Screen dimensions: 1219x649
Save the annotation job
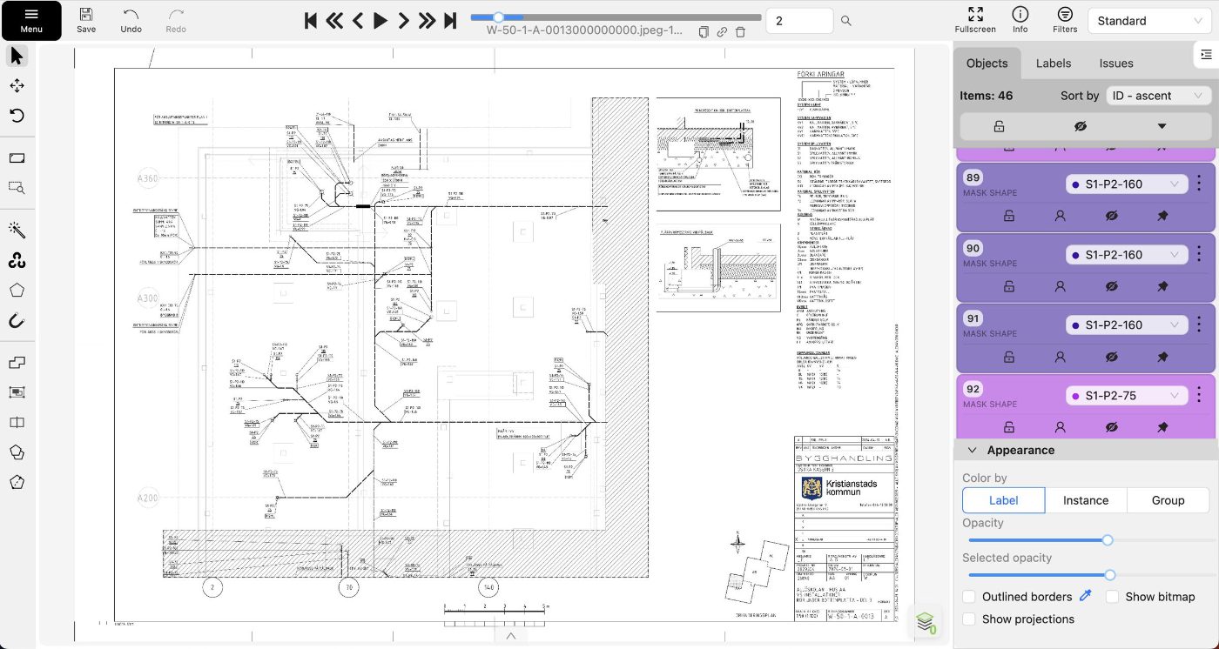click(x=86, y=21)
